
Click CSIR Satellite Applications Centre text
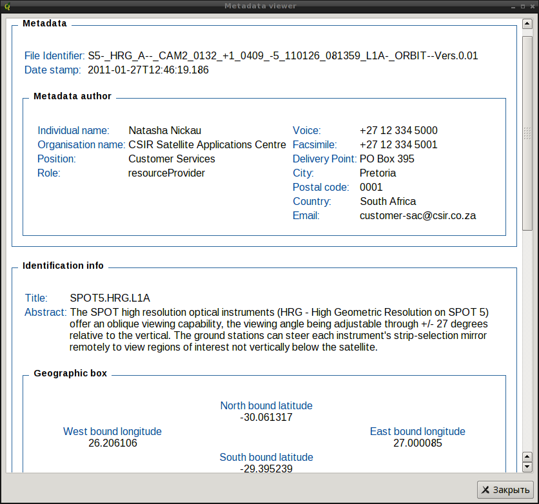click(207, 144)
